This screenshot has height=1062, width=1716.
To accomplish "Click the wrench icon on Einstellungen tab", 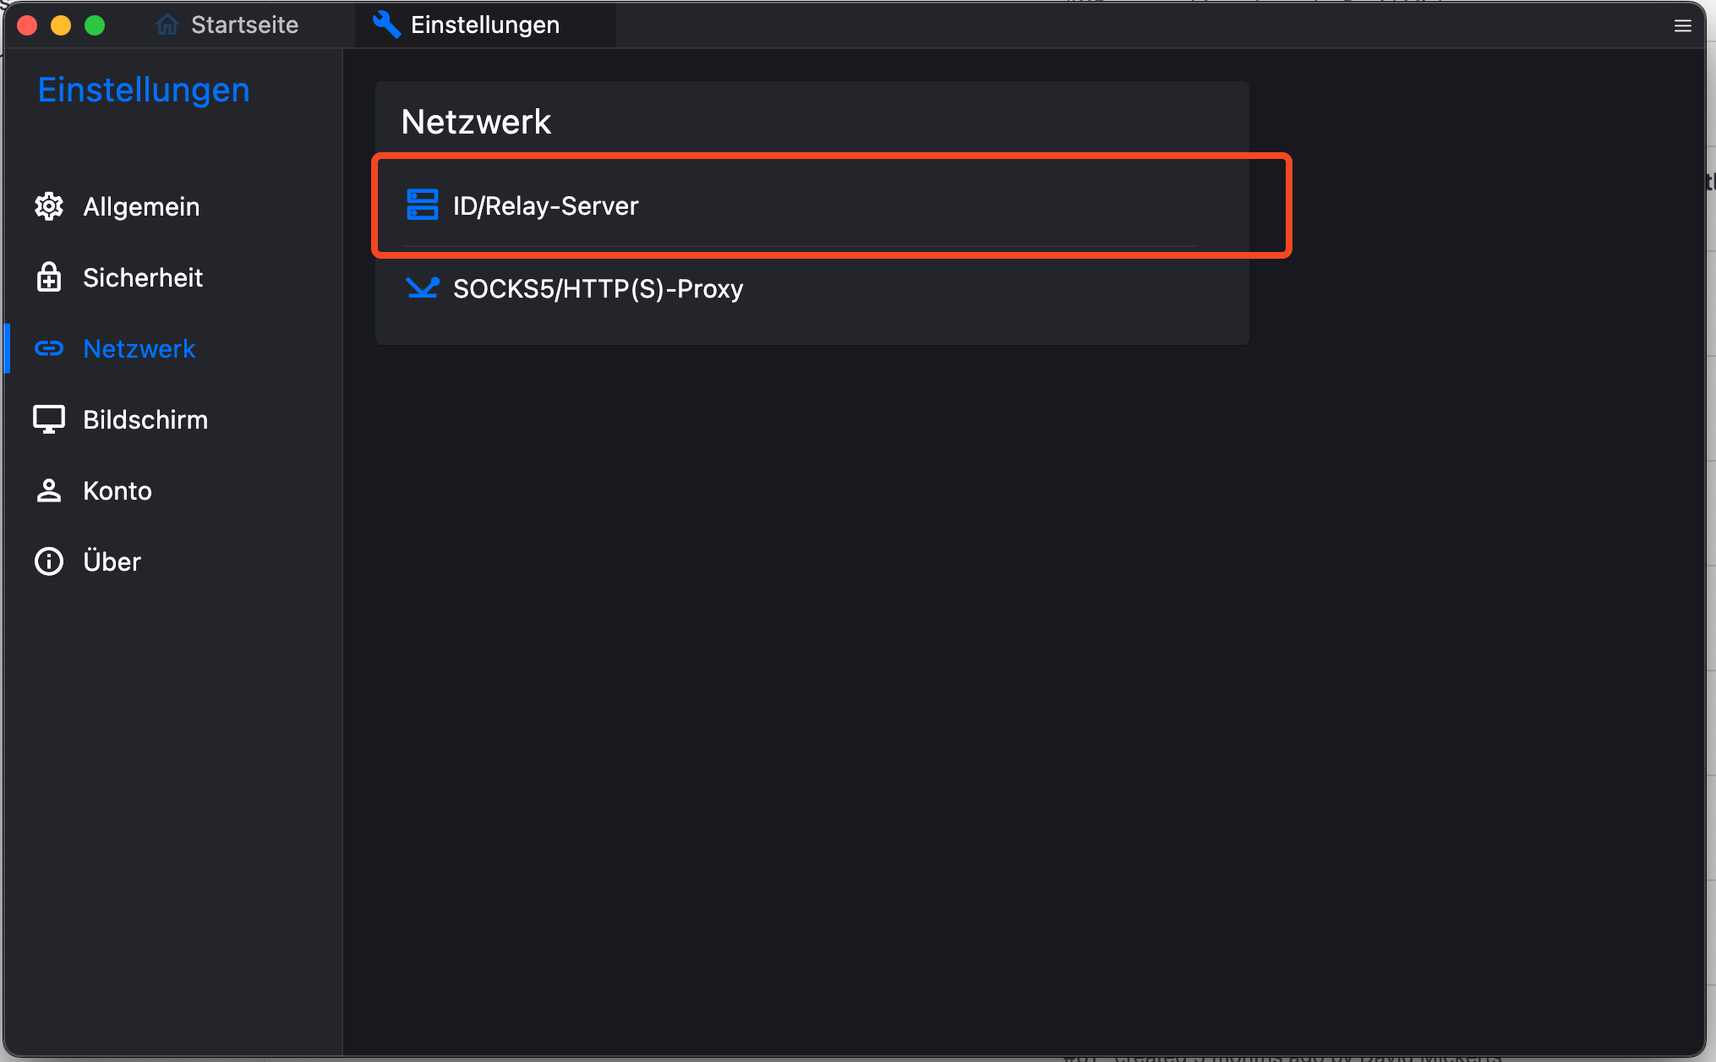I will (386, 25).
